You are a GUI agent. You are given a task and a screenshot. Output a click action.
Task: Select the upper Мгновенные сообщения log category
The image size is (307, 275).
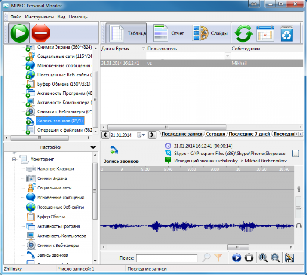point(64,66)
